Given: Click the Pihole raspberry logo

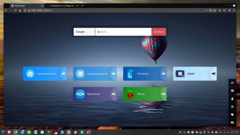Looking at the screenshot, I should point(130,94).
